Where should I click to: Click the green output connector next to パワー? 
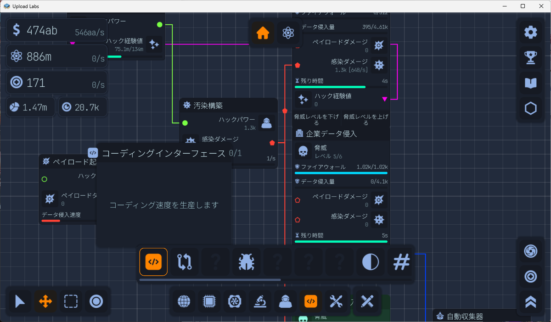[160, 24]
